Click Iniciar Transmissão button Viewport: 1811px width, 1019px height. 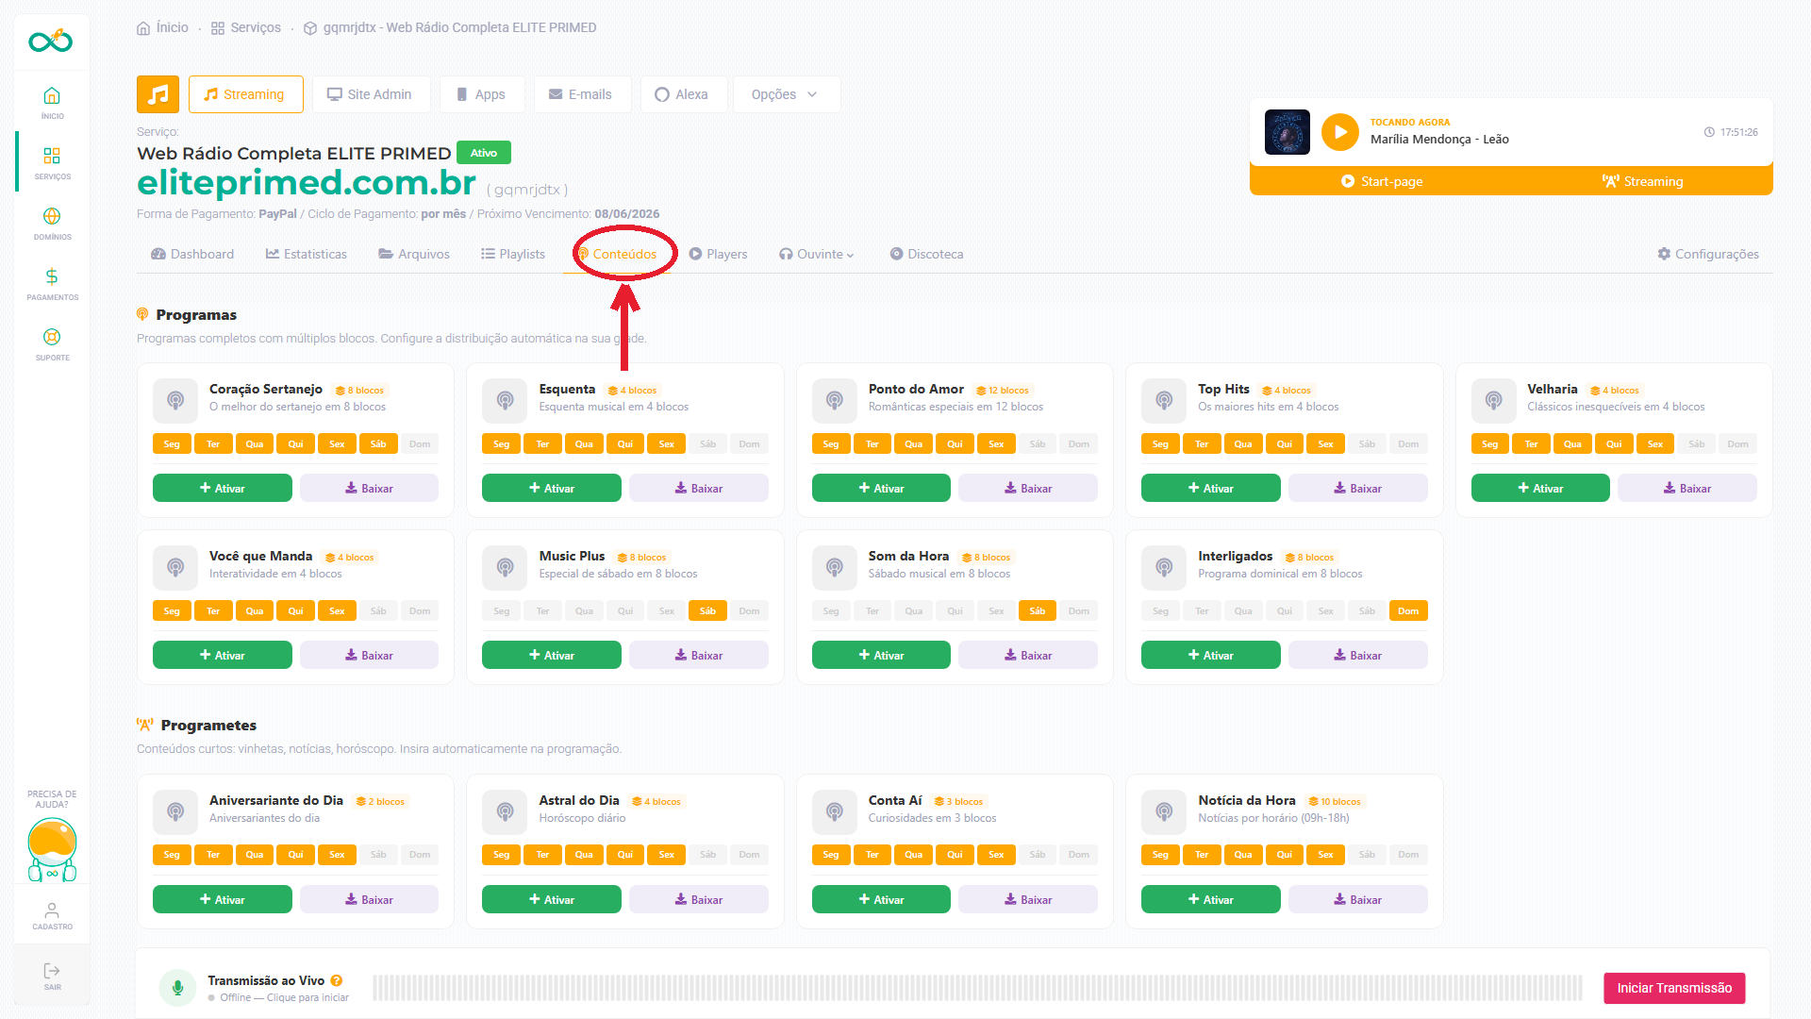click(1674, 988)
